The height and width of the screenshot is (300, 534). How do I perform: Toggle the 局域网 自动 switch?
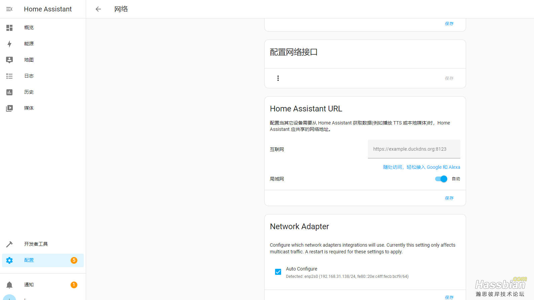coord(441,179)
